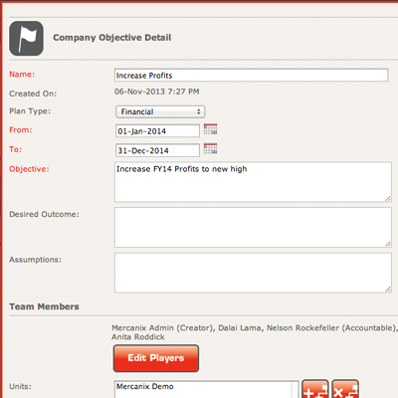The height and width of the screenshot is (398, 398).
Task: Click the Desired Outcome resize handle
Action: click(x=388, y=244)
